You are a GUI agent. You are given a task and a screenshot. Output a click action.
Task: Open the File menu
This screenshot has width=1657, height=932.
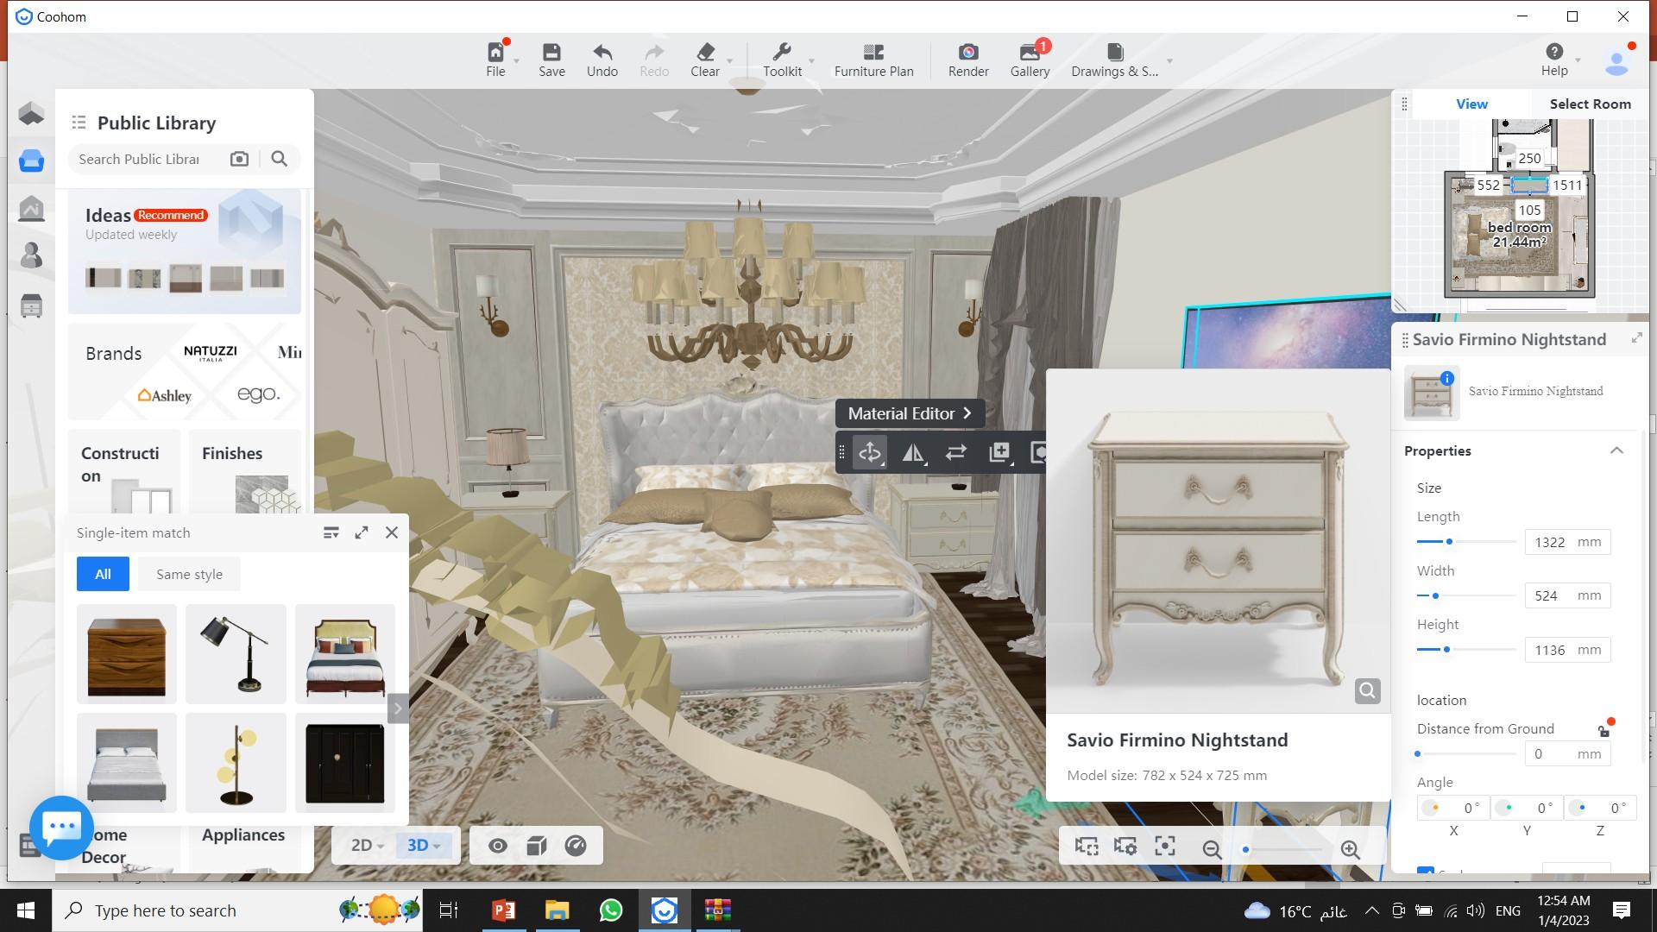point(495,60)
